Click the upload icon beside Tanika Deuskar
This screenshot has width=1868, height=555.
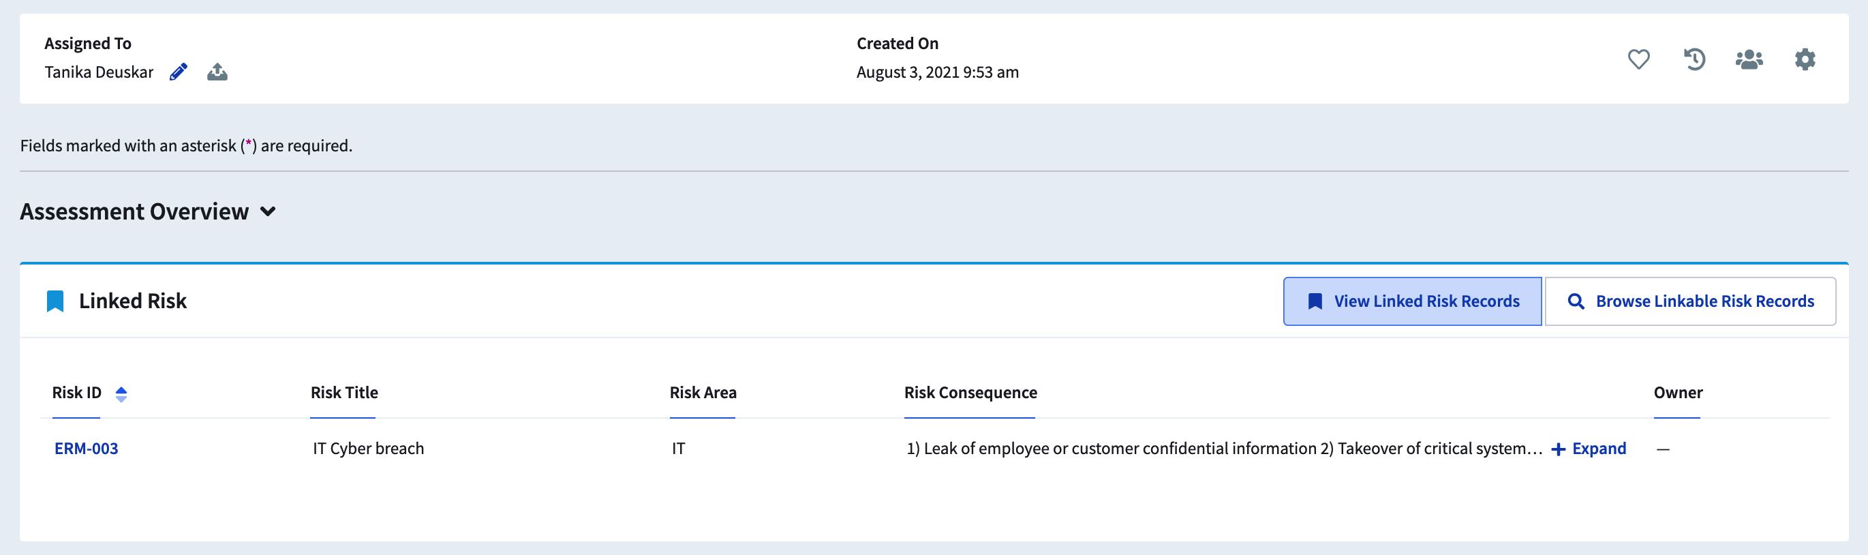point(217,72)
